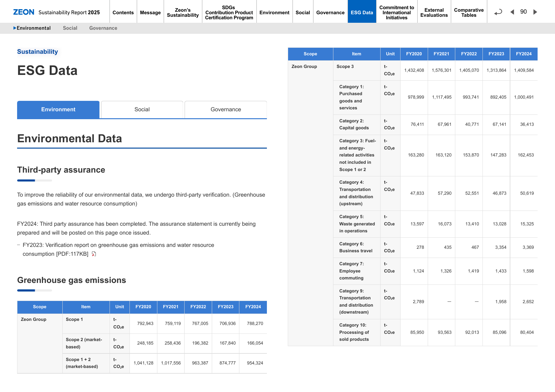Select the Scope 2 FY2020 value 248,185
The height and width of the screenshot is (392, 555).
pos(145,343)
